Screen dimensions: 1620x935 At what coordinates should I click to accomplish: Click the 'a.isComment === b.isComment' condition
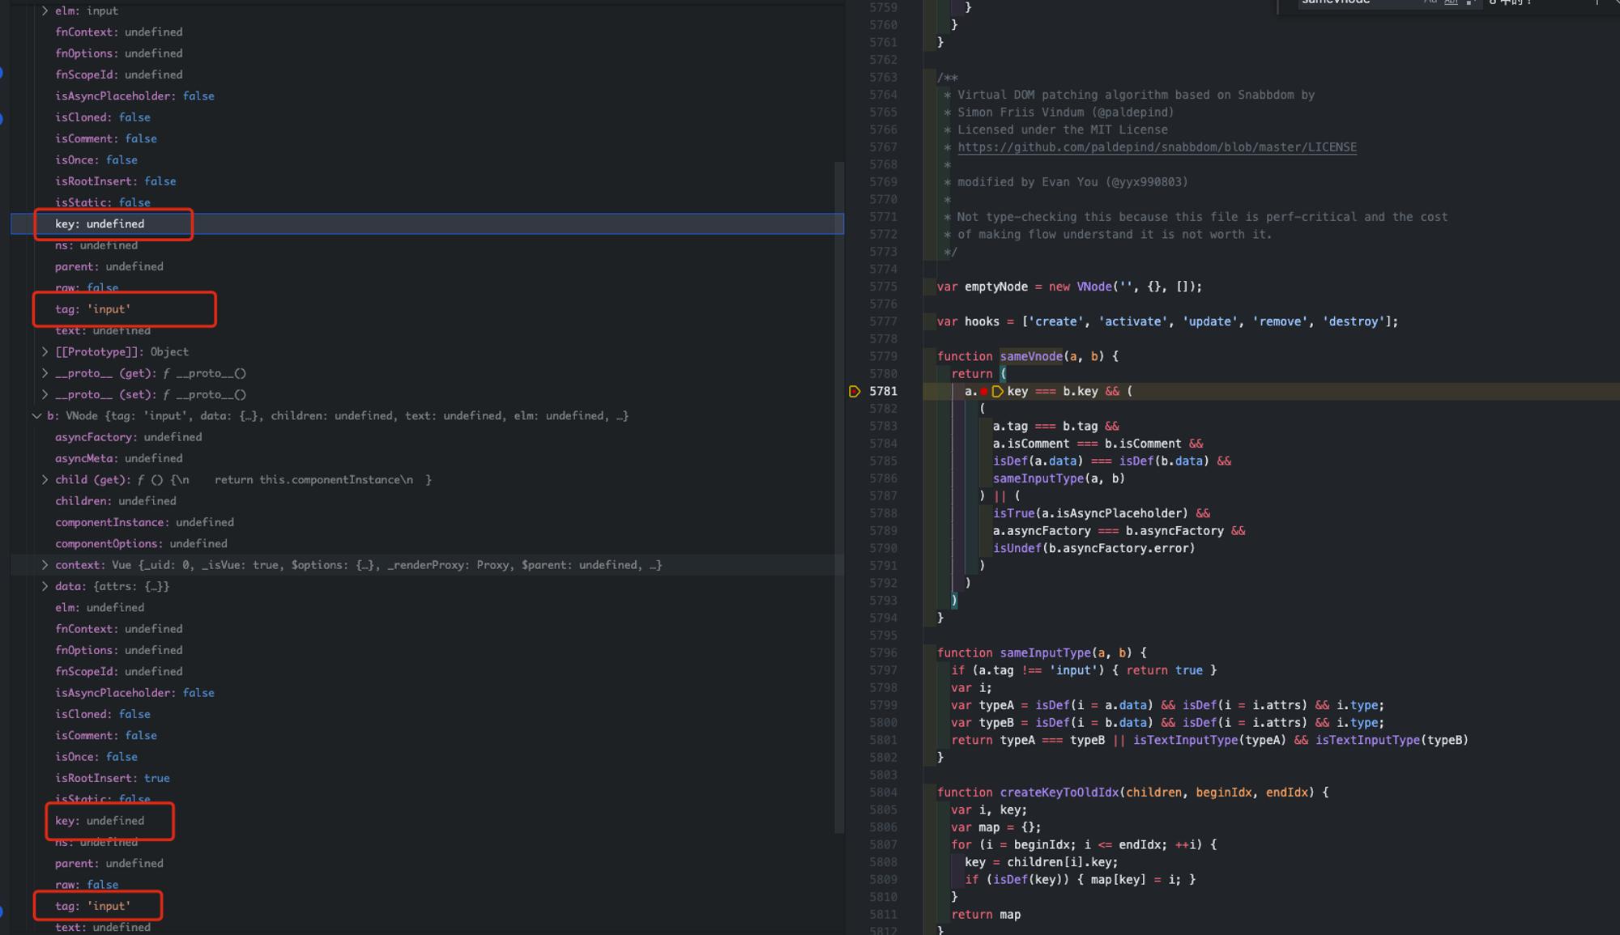tap(1087, 444)
